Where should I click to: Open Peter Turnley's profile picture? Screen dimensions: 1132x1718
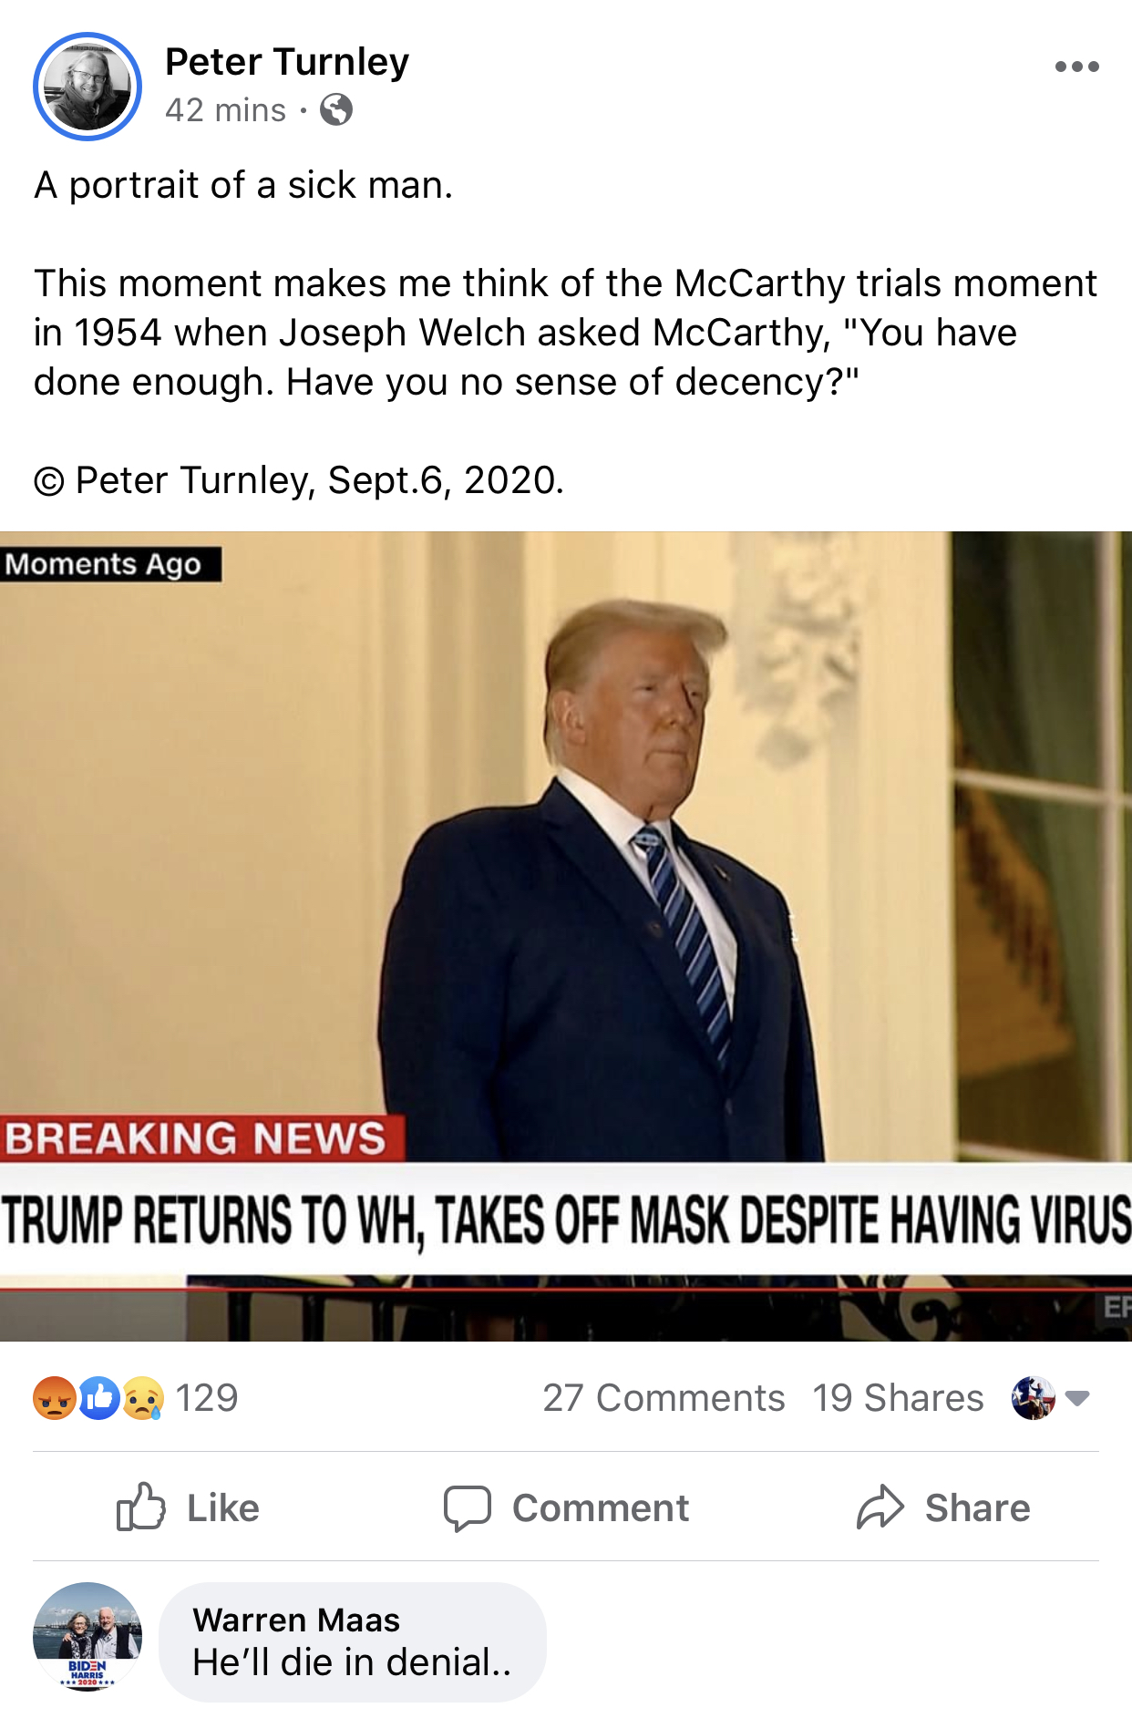coord(87,87)
